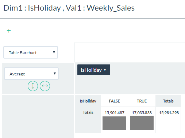Viewport: 185px width, 138px height.
Task: Open the Average aggregator dropdown
Action: point(31,74)
